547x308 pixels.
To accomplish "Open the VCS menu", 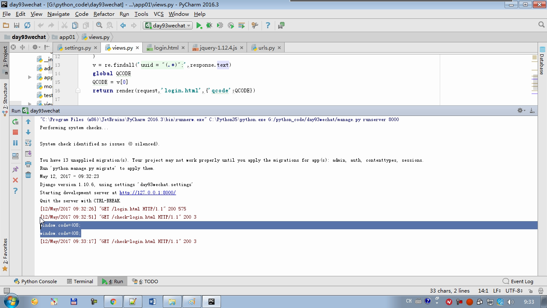I will click(x=159, y=14).
